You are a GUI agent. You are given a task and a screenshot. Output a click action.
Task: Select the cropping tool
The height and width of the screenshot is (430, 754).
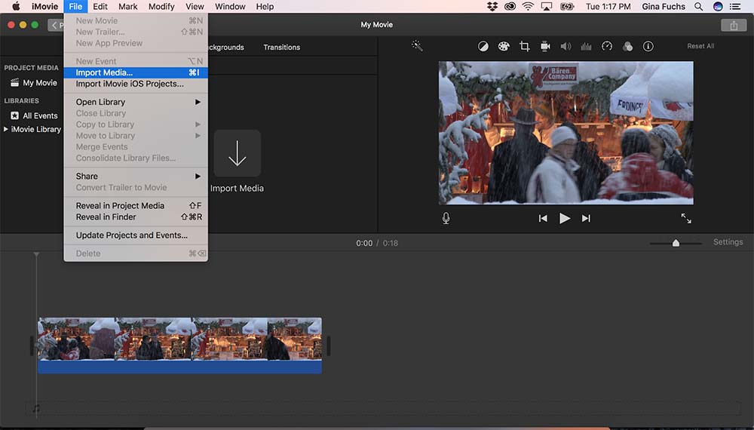point(525,47)
